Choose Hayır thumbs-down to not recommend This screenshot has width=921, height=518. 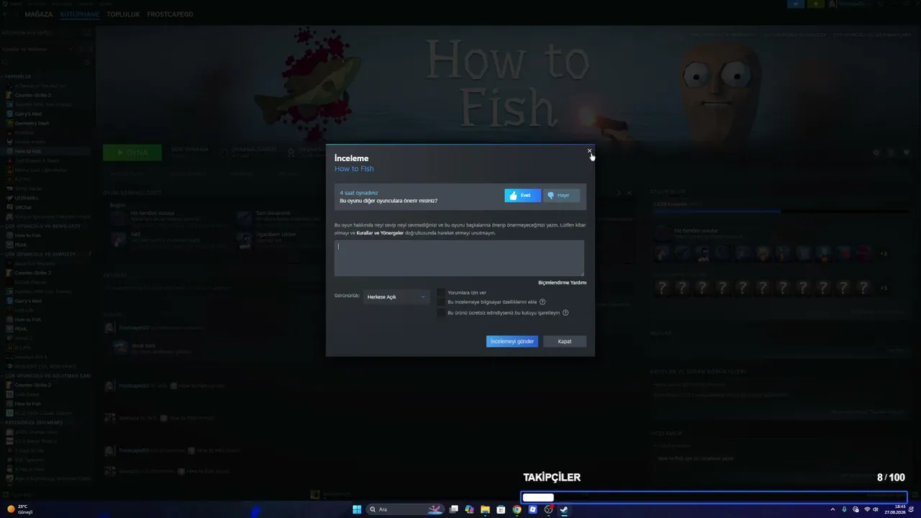pos(561,196)
